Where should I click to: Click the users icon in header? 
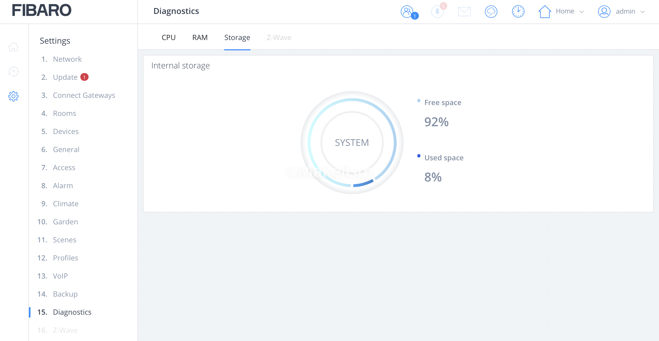(x=407, y=12)
